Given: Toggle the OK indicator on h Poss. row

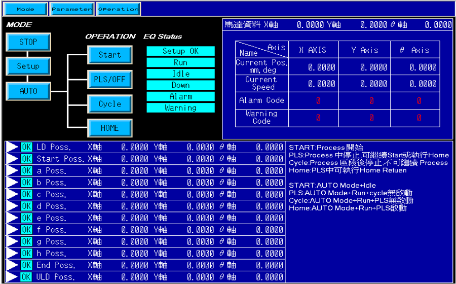Looking at the screenshot, I should [x=26, y=253].
